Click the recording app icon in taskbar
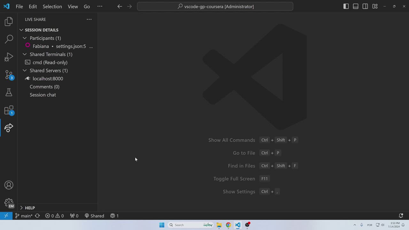This screenshot has width=409, height=230. click(x=247, y=225)
